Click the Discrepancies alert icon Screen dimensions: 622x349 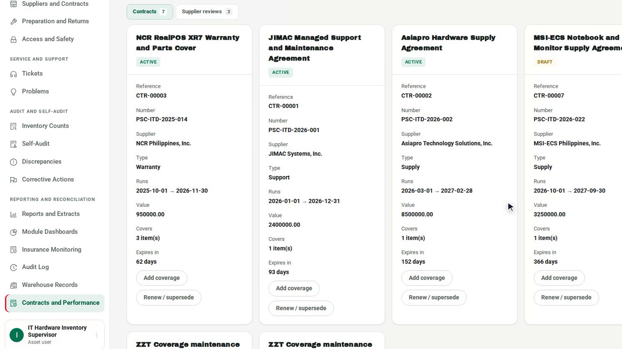pos(13,162)
